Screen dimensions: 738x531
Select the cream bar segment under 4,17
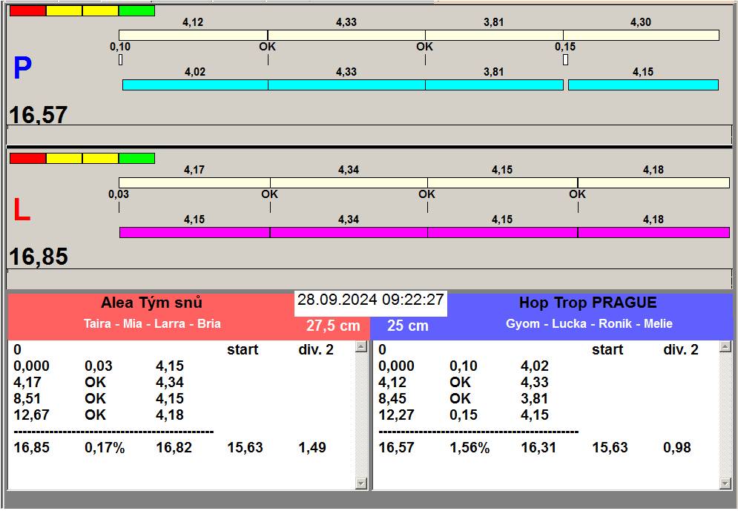[x=194, y=182]
